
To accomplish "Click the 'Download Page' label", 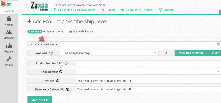I will point(44,53).
